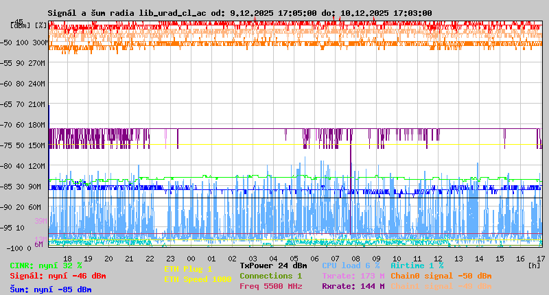Click the graph title text
Viewport: 549px width, 295px height.
tap(240, 12)
